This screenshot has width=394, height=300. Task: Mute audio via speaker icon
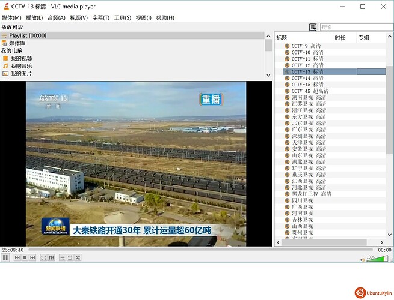(362, 260)
